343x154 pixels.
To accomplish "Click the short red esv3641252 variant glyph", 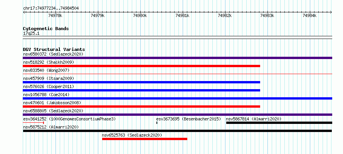I will coord(34,123).
